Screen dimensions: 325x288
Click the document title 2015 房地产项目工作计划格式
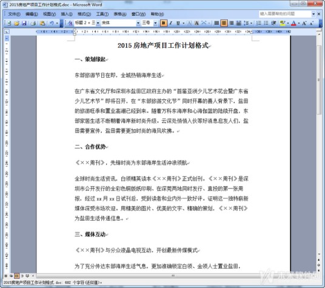tap(163, 45)
